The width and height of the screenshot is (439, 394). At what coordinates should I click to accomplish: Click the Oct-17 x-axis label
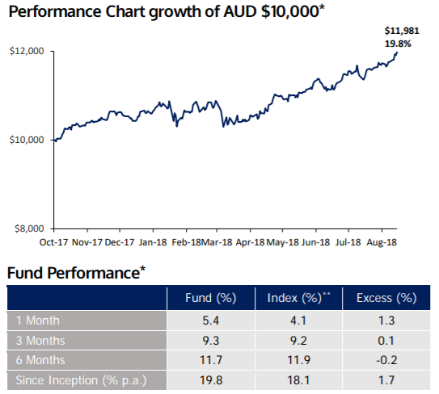point(53,242)
